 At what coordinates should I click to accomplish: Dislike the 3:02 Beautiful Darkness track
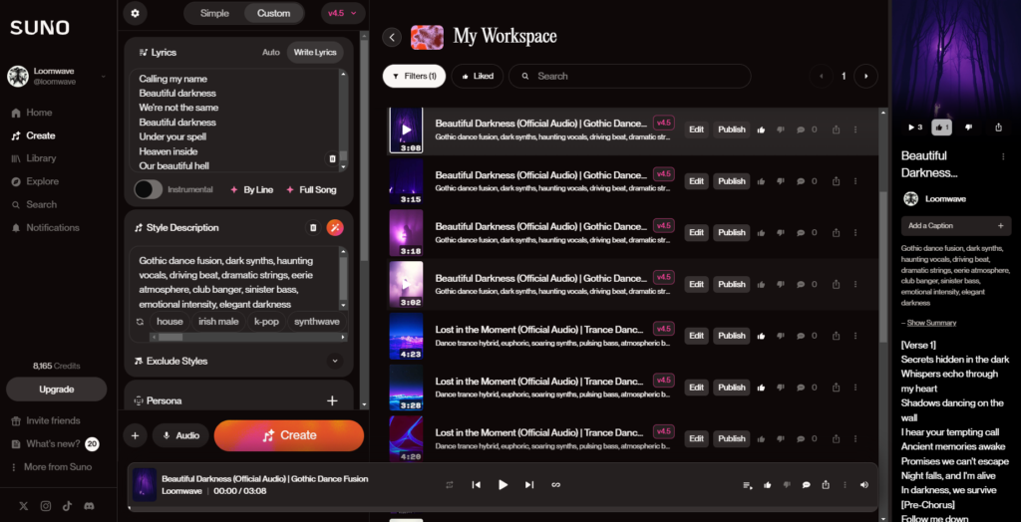click(x=780, y=285)
